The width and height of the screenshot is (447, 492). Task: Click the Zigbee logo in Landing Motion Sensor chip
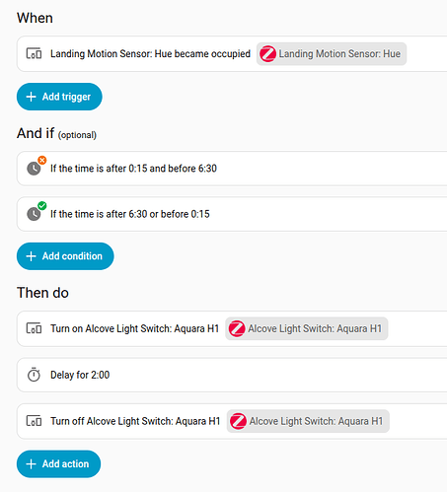(267, 54)
